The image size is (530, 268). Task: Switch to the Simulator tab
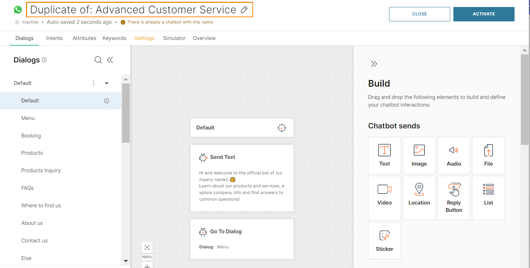point(174,38)
